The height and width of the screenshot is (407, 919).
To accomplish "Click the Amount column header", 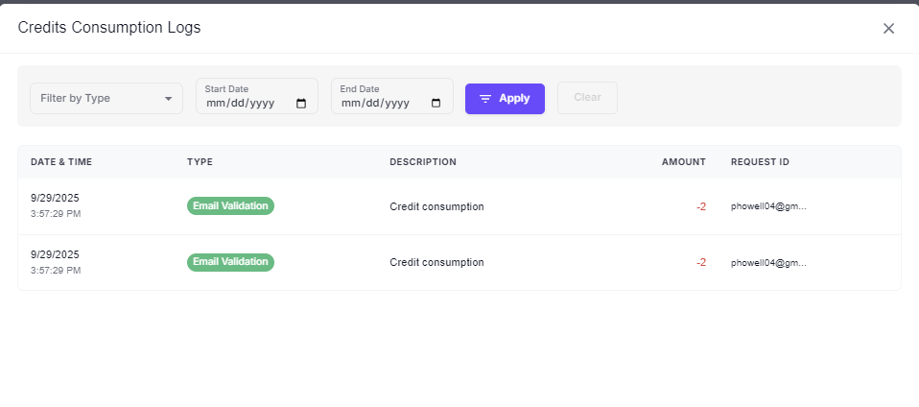I will [683, 162].
